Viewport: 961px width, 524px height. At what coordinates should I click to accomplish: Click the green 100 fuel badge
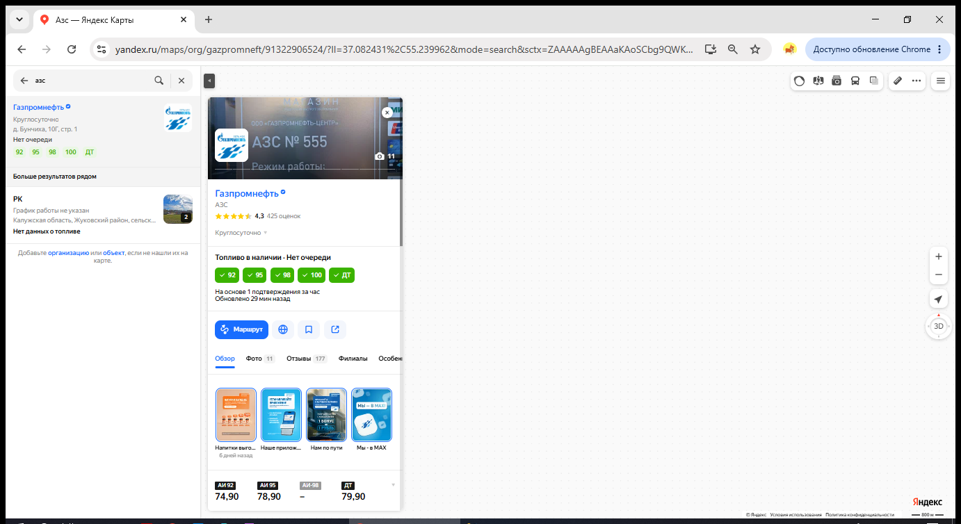coord(312,275)
